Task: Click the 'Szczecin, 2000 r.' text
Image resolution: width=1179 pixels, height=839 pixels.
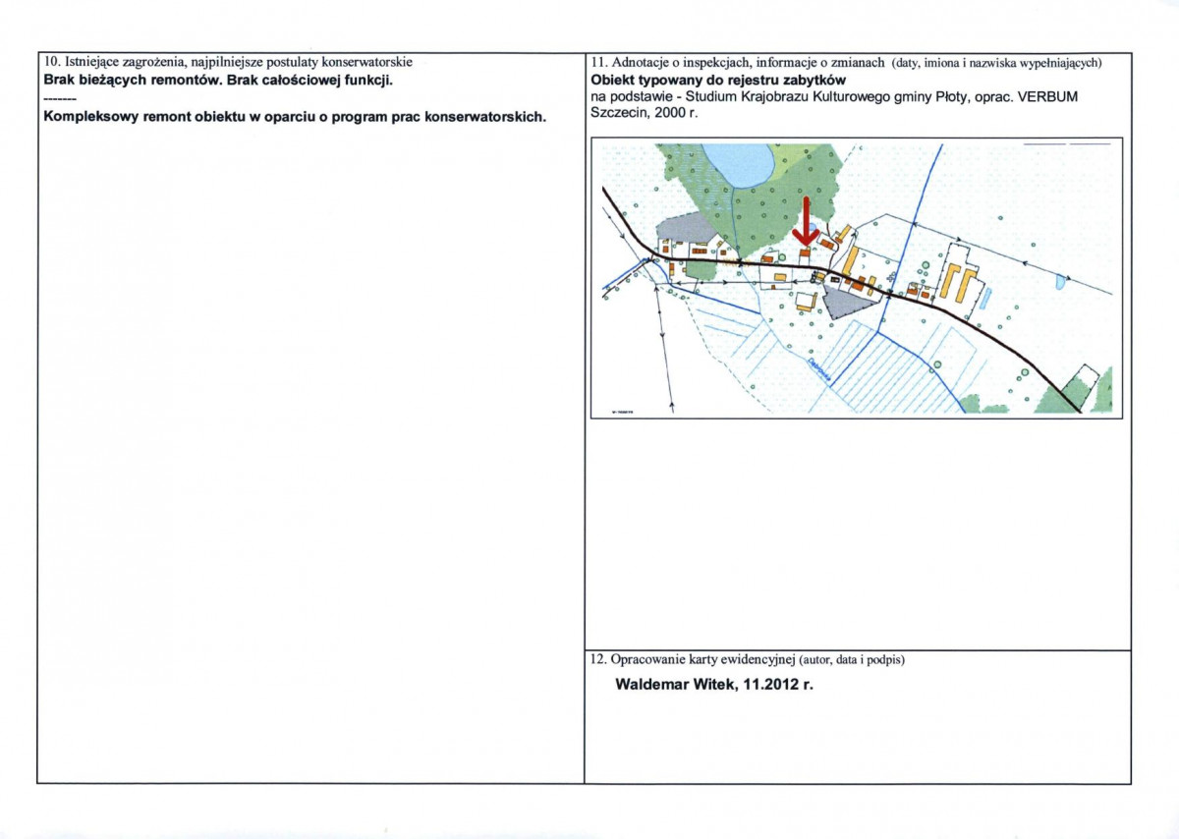Action: click(644, 113)
